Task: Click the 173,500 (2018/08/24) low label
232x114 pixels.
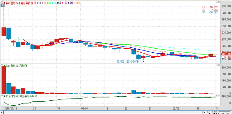Action: 128,61
